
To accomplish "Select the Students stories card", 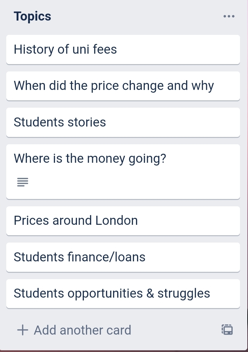I will click(x=123, y=122).
